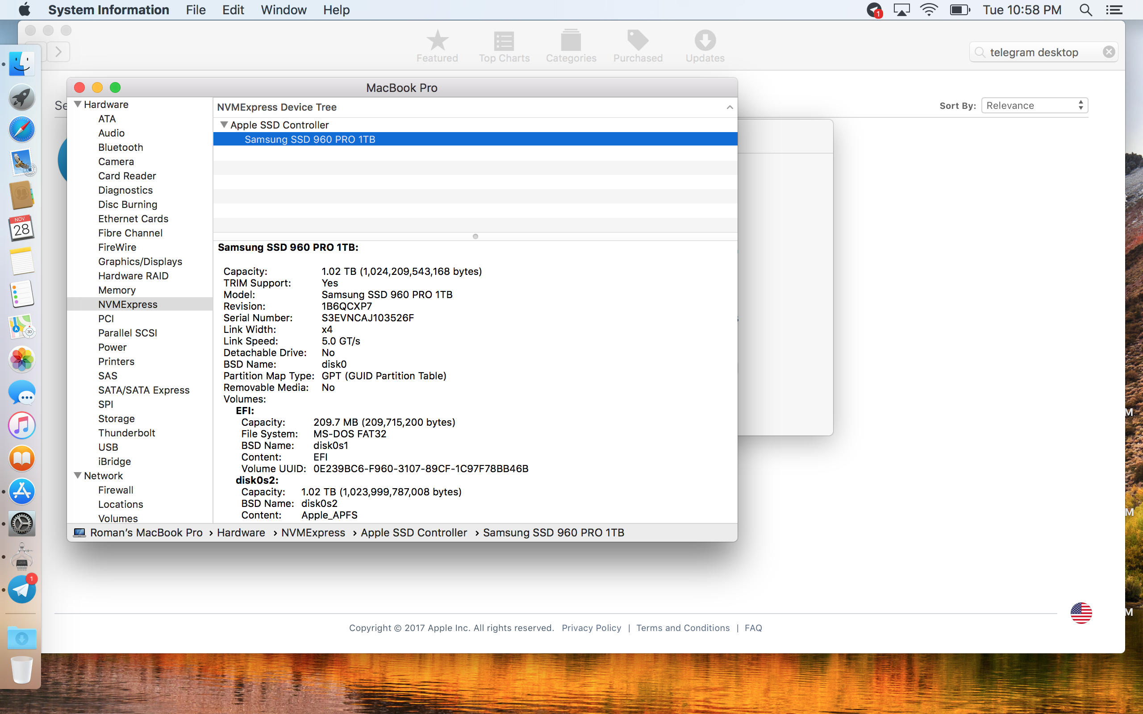The width and height of the screenshot is (1143, 714).
Task: Click AirPlay display icon in menu bar
Action: click(901, 10)
